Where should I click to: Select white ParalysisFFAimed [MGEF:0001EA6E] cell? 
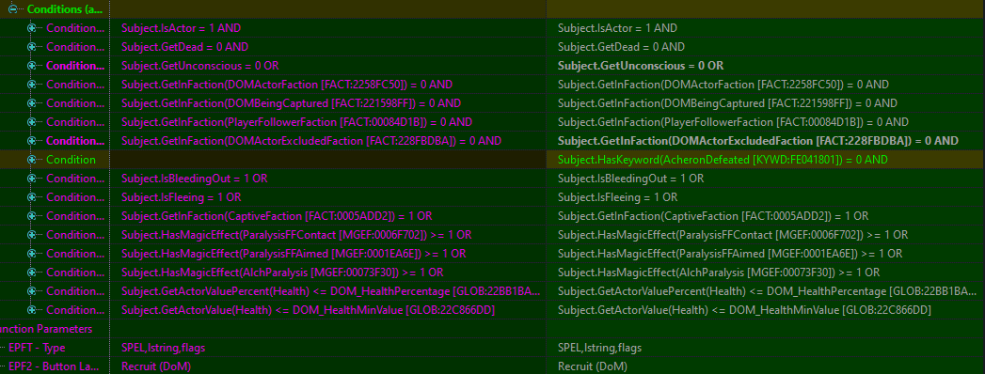730,254
